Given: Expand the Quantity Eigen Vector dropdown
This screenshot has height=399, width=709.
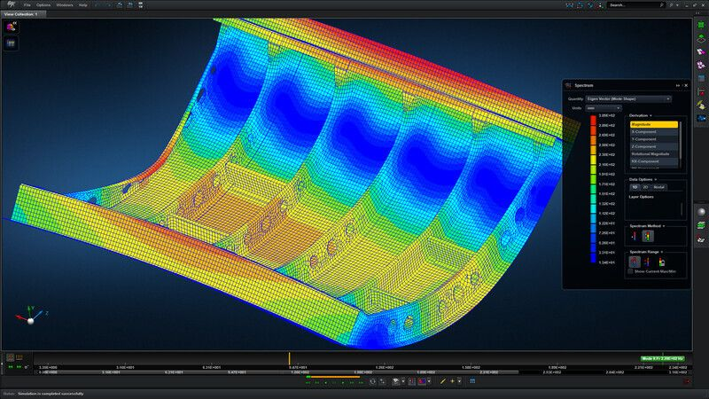Looking at the screenshot, I should coord(628,98).
